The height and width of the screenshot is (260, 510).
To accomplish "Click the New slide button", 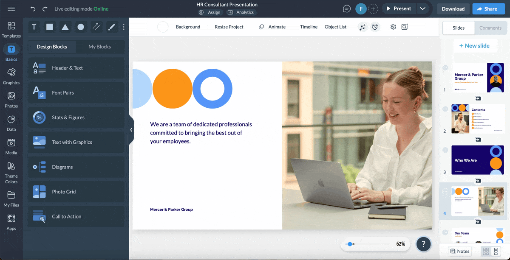I will 476,45.
